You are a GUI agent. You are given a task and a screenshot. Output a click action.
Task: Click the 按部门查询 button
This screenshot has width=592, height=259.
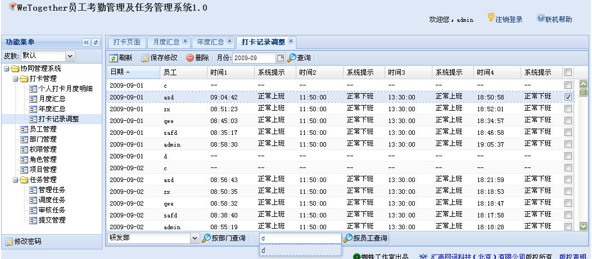(x=224, y=239)
